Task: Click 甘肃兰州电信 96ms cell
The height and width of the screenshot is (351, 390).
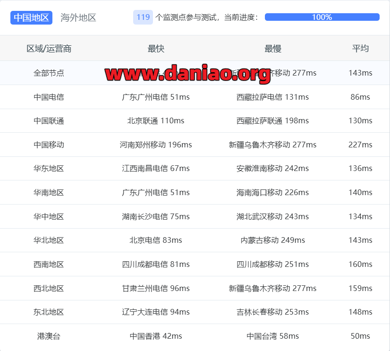Action: click(156, 288)
